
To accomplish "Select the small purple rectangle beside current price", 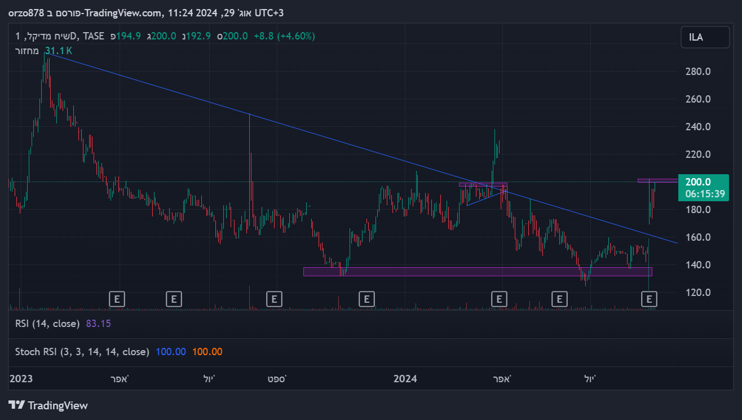I will pos(657,180).
